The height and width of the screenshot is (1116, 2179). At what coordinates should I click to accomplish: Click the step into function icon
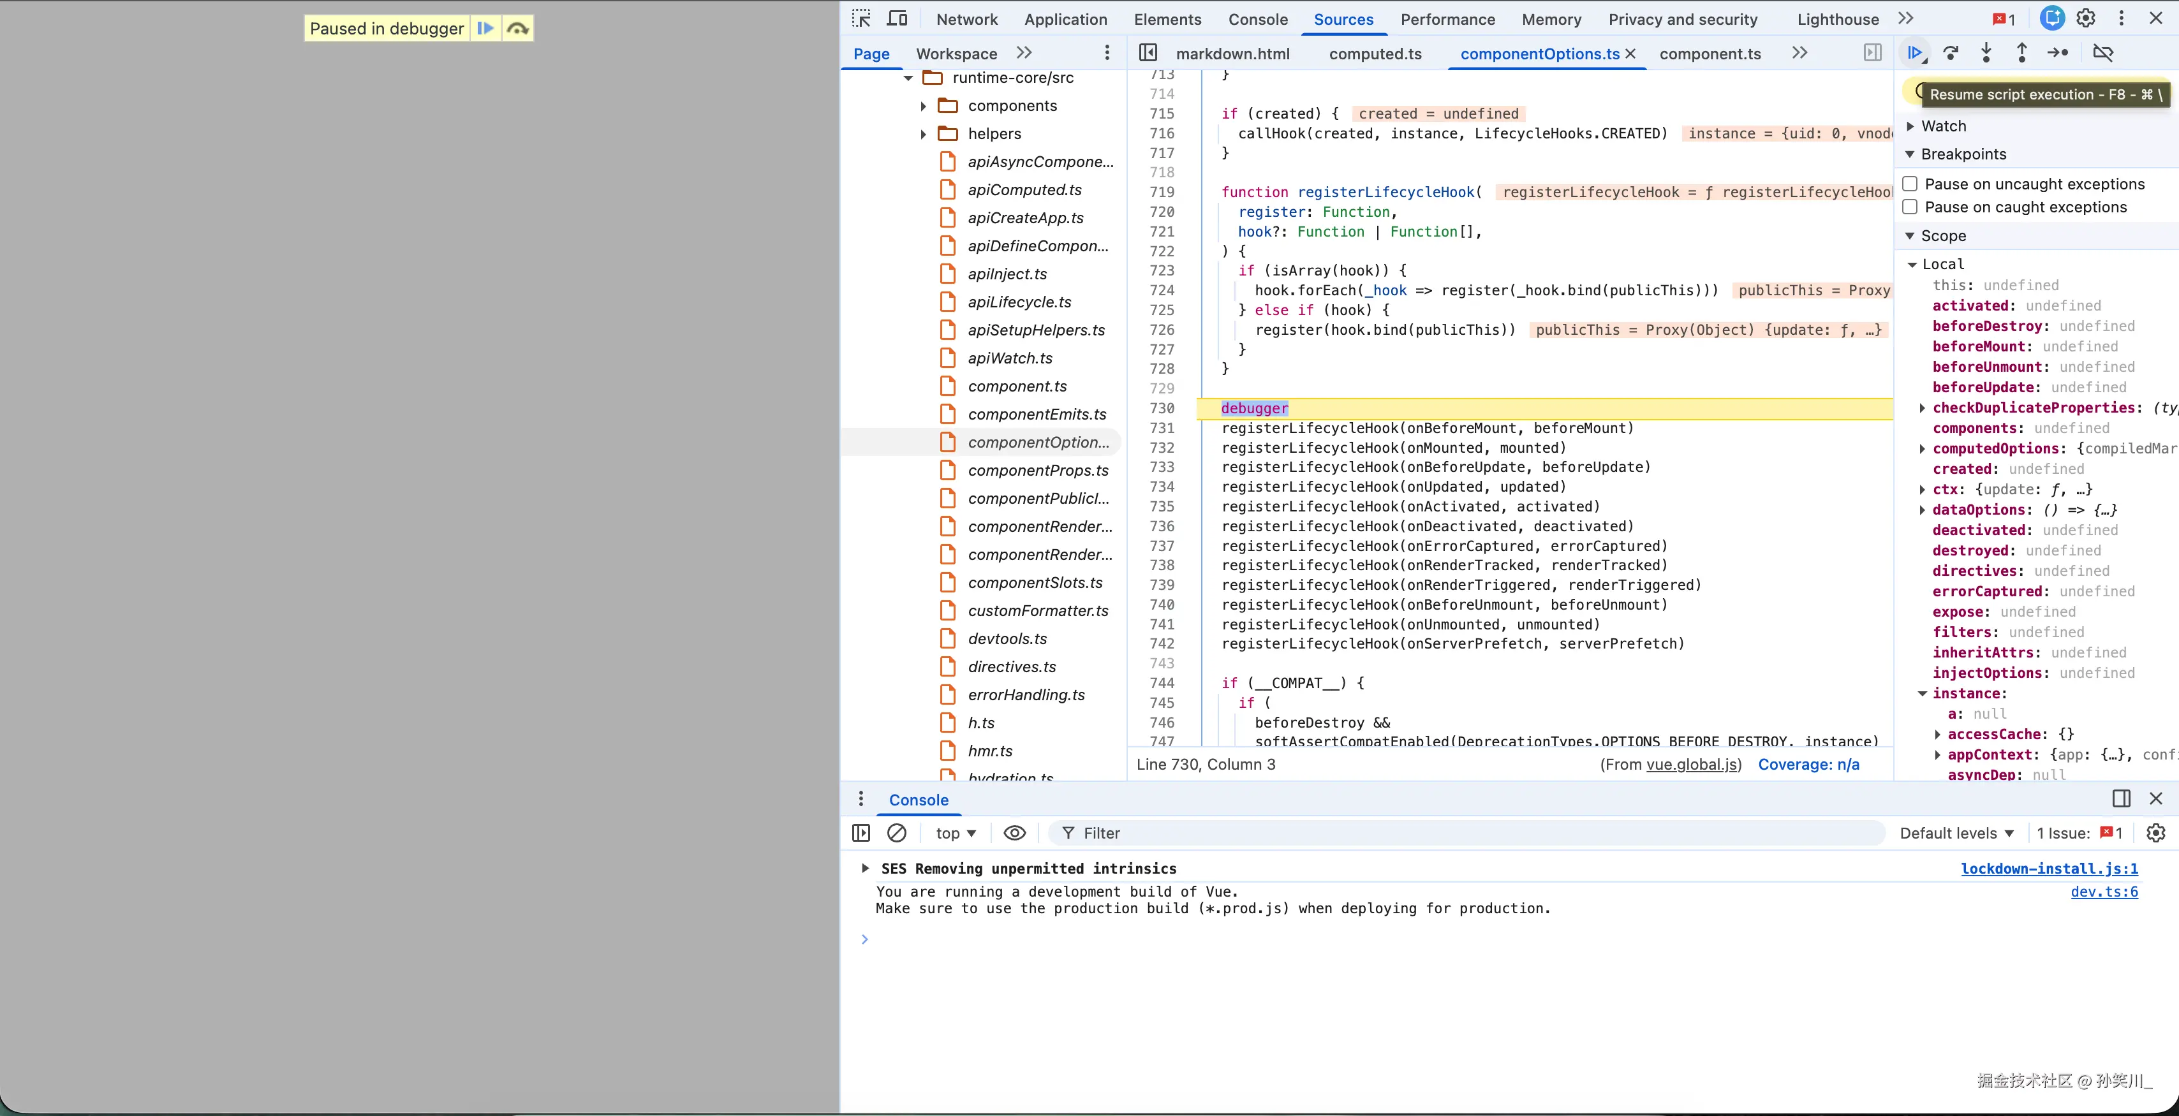tap(1986, 54)
